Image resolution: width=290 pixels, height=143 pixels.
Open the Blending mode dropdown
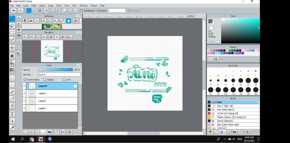click(x=59, y=75)
